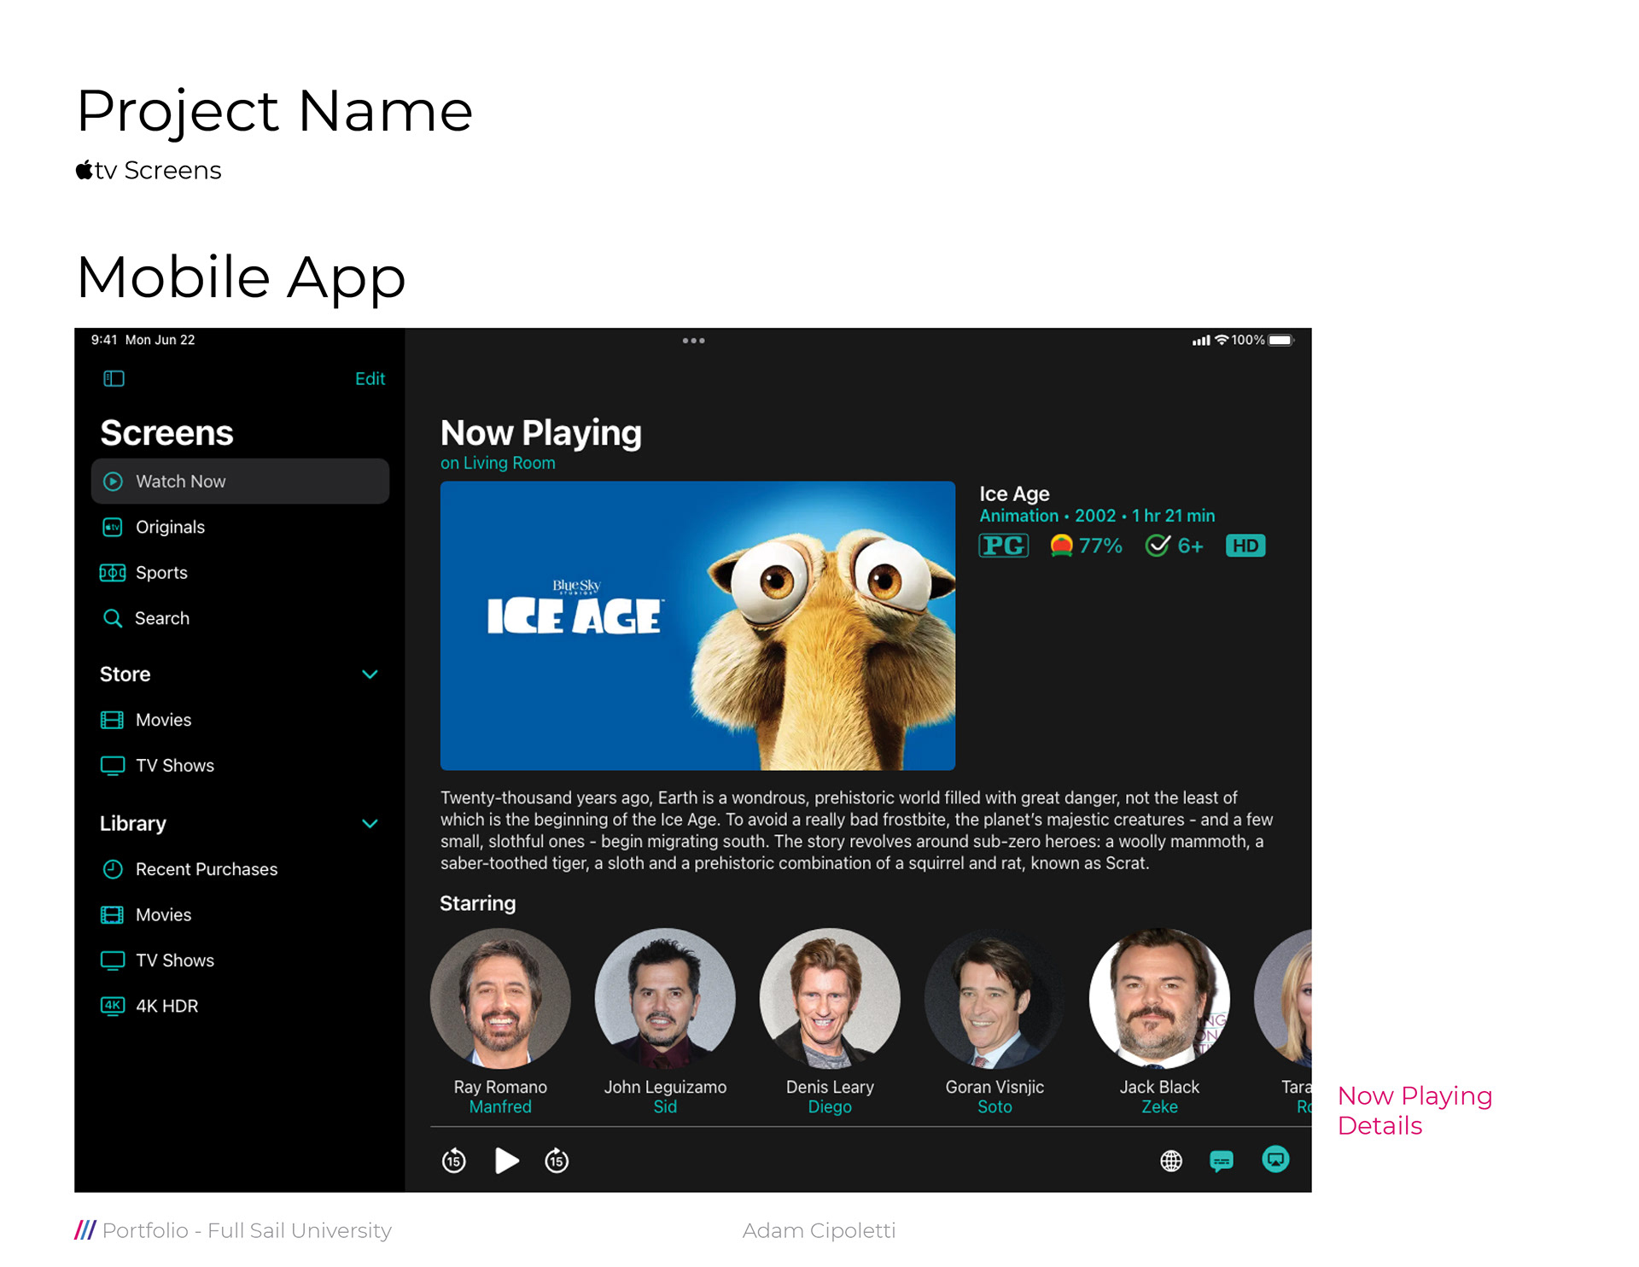This screenshot has width=1639, height=1267.
Task: Click the Sports field icon
Action: (113, 573)
